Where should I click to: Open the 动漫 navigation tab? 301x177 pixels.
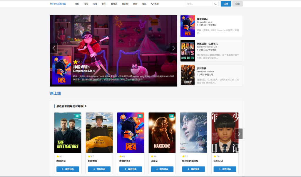click(x=95, y=4)
